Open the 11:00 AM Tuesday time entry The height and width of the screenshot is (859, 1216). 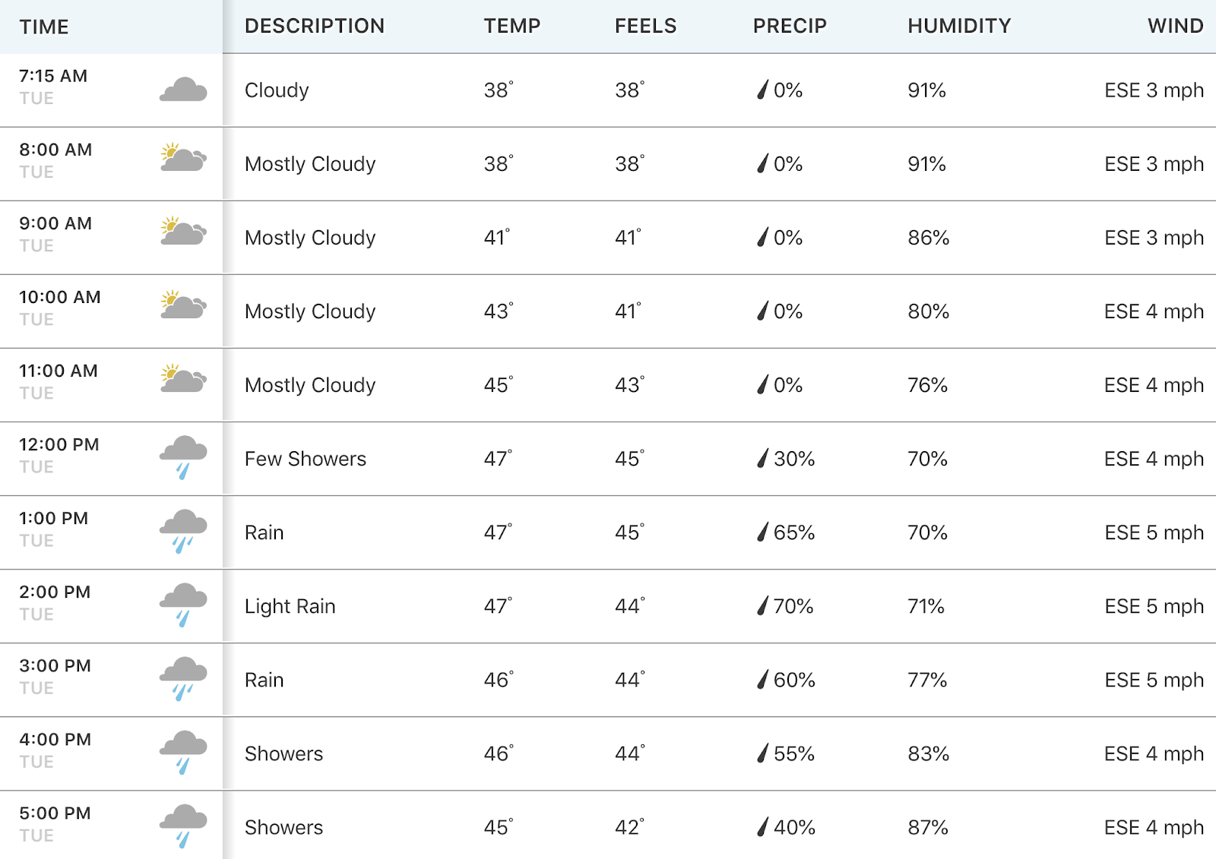[59, 381]
